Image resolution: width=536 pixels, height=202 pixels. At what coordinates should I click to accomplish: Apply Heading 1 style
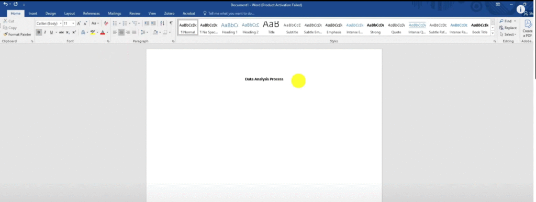point(230,28)
